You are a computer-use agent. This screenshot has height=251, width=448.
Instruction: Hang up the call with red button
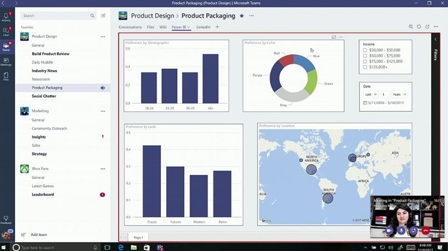point(425,230)
